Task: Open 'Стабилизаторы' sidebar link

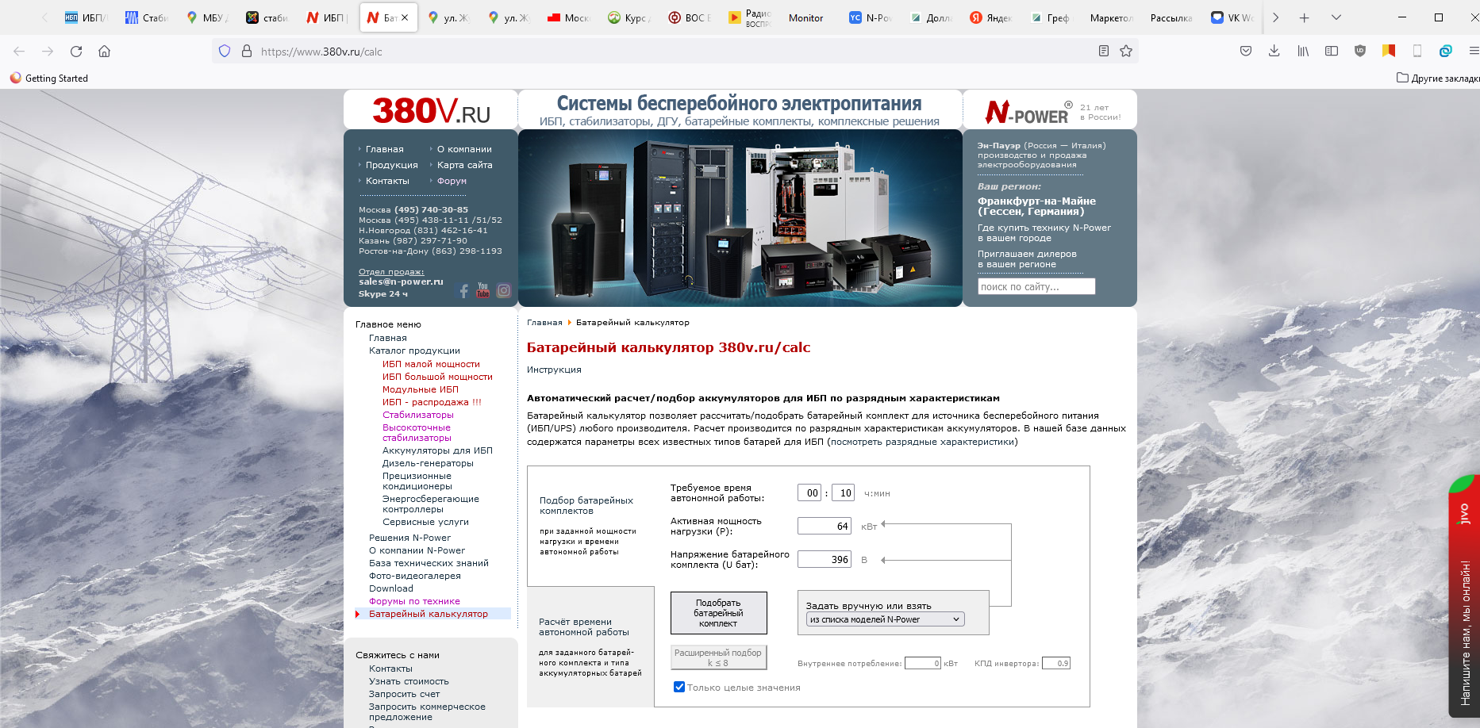Action: coord(418,415)
